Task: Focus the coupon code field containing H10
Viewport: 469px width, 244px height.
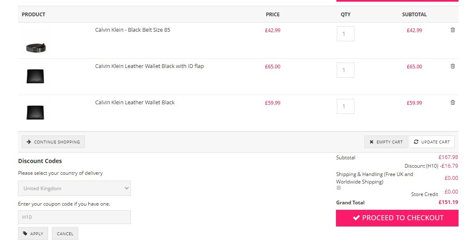Action: click(x=74, y=217)
